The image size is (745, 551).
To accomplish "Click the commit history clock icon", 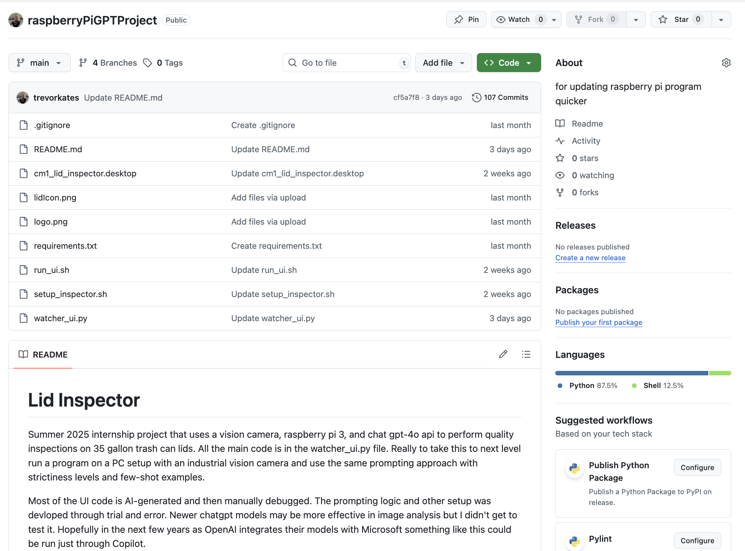I will point(476,98).
